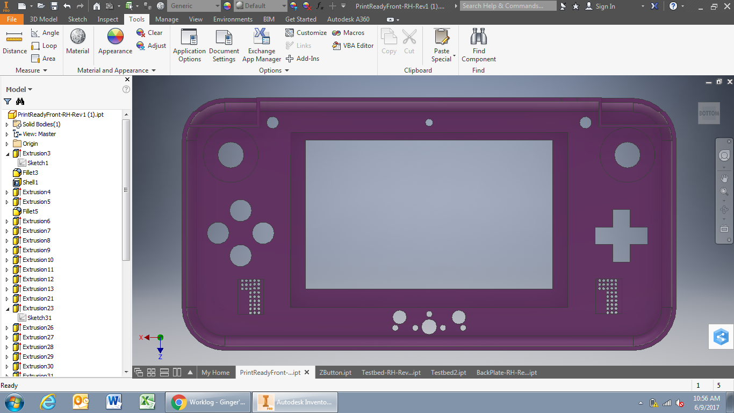Image resolution: width=734 pixels, height=413 pixels.
Task: Open Document Settings
Action: tap(224, 46)
